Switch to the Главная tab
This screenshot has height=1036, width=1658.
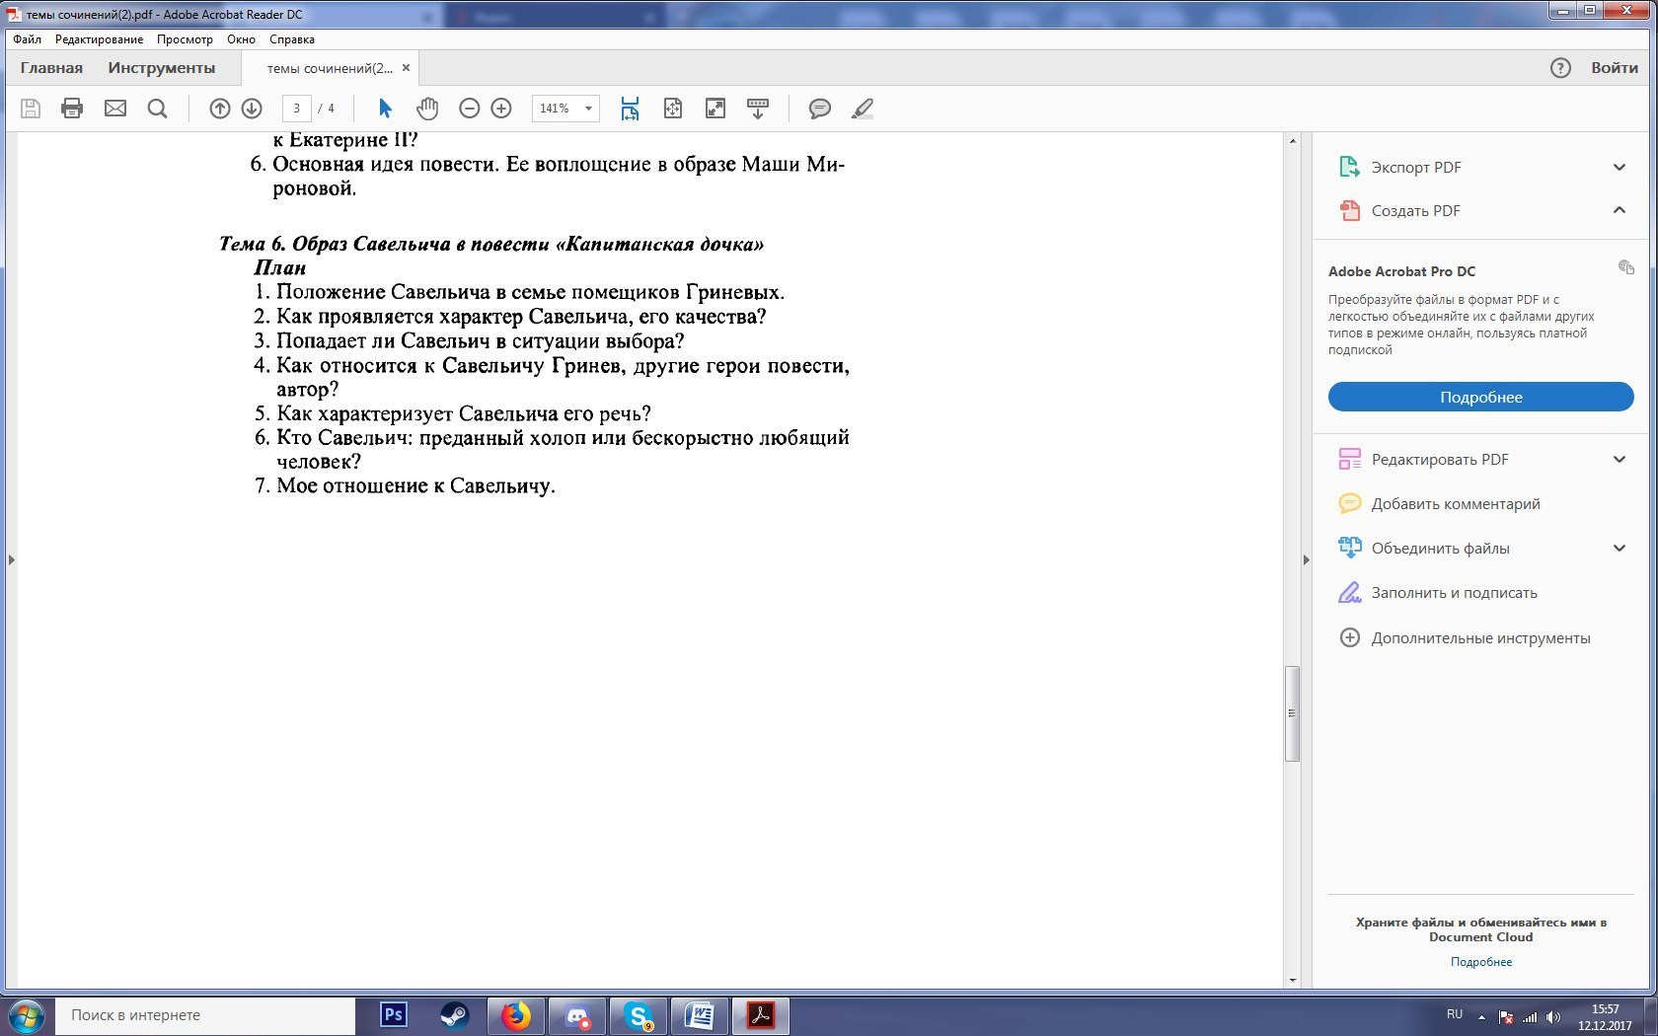51,68
